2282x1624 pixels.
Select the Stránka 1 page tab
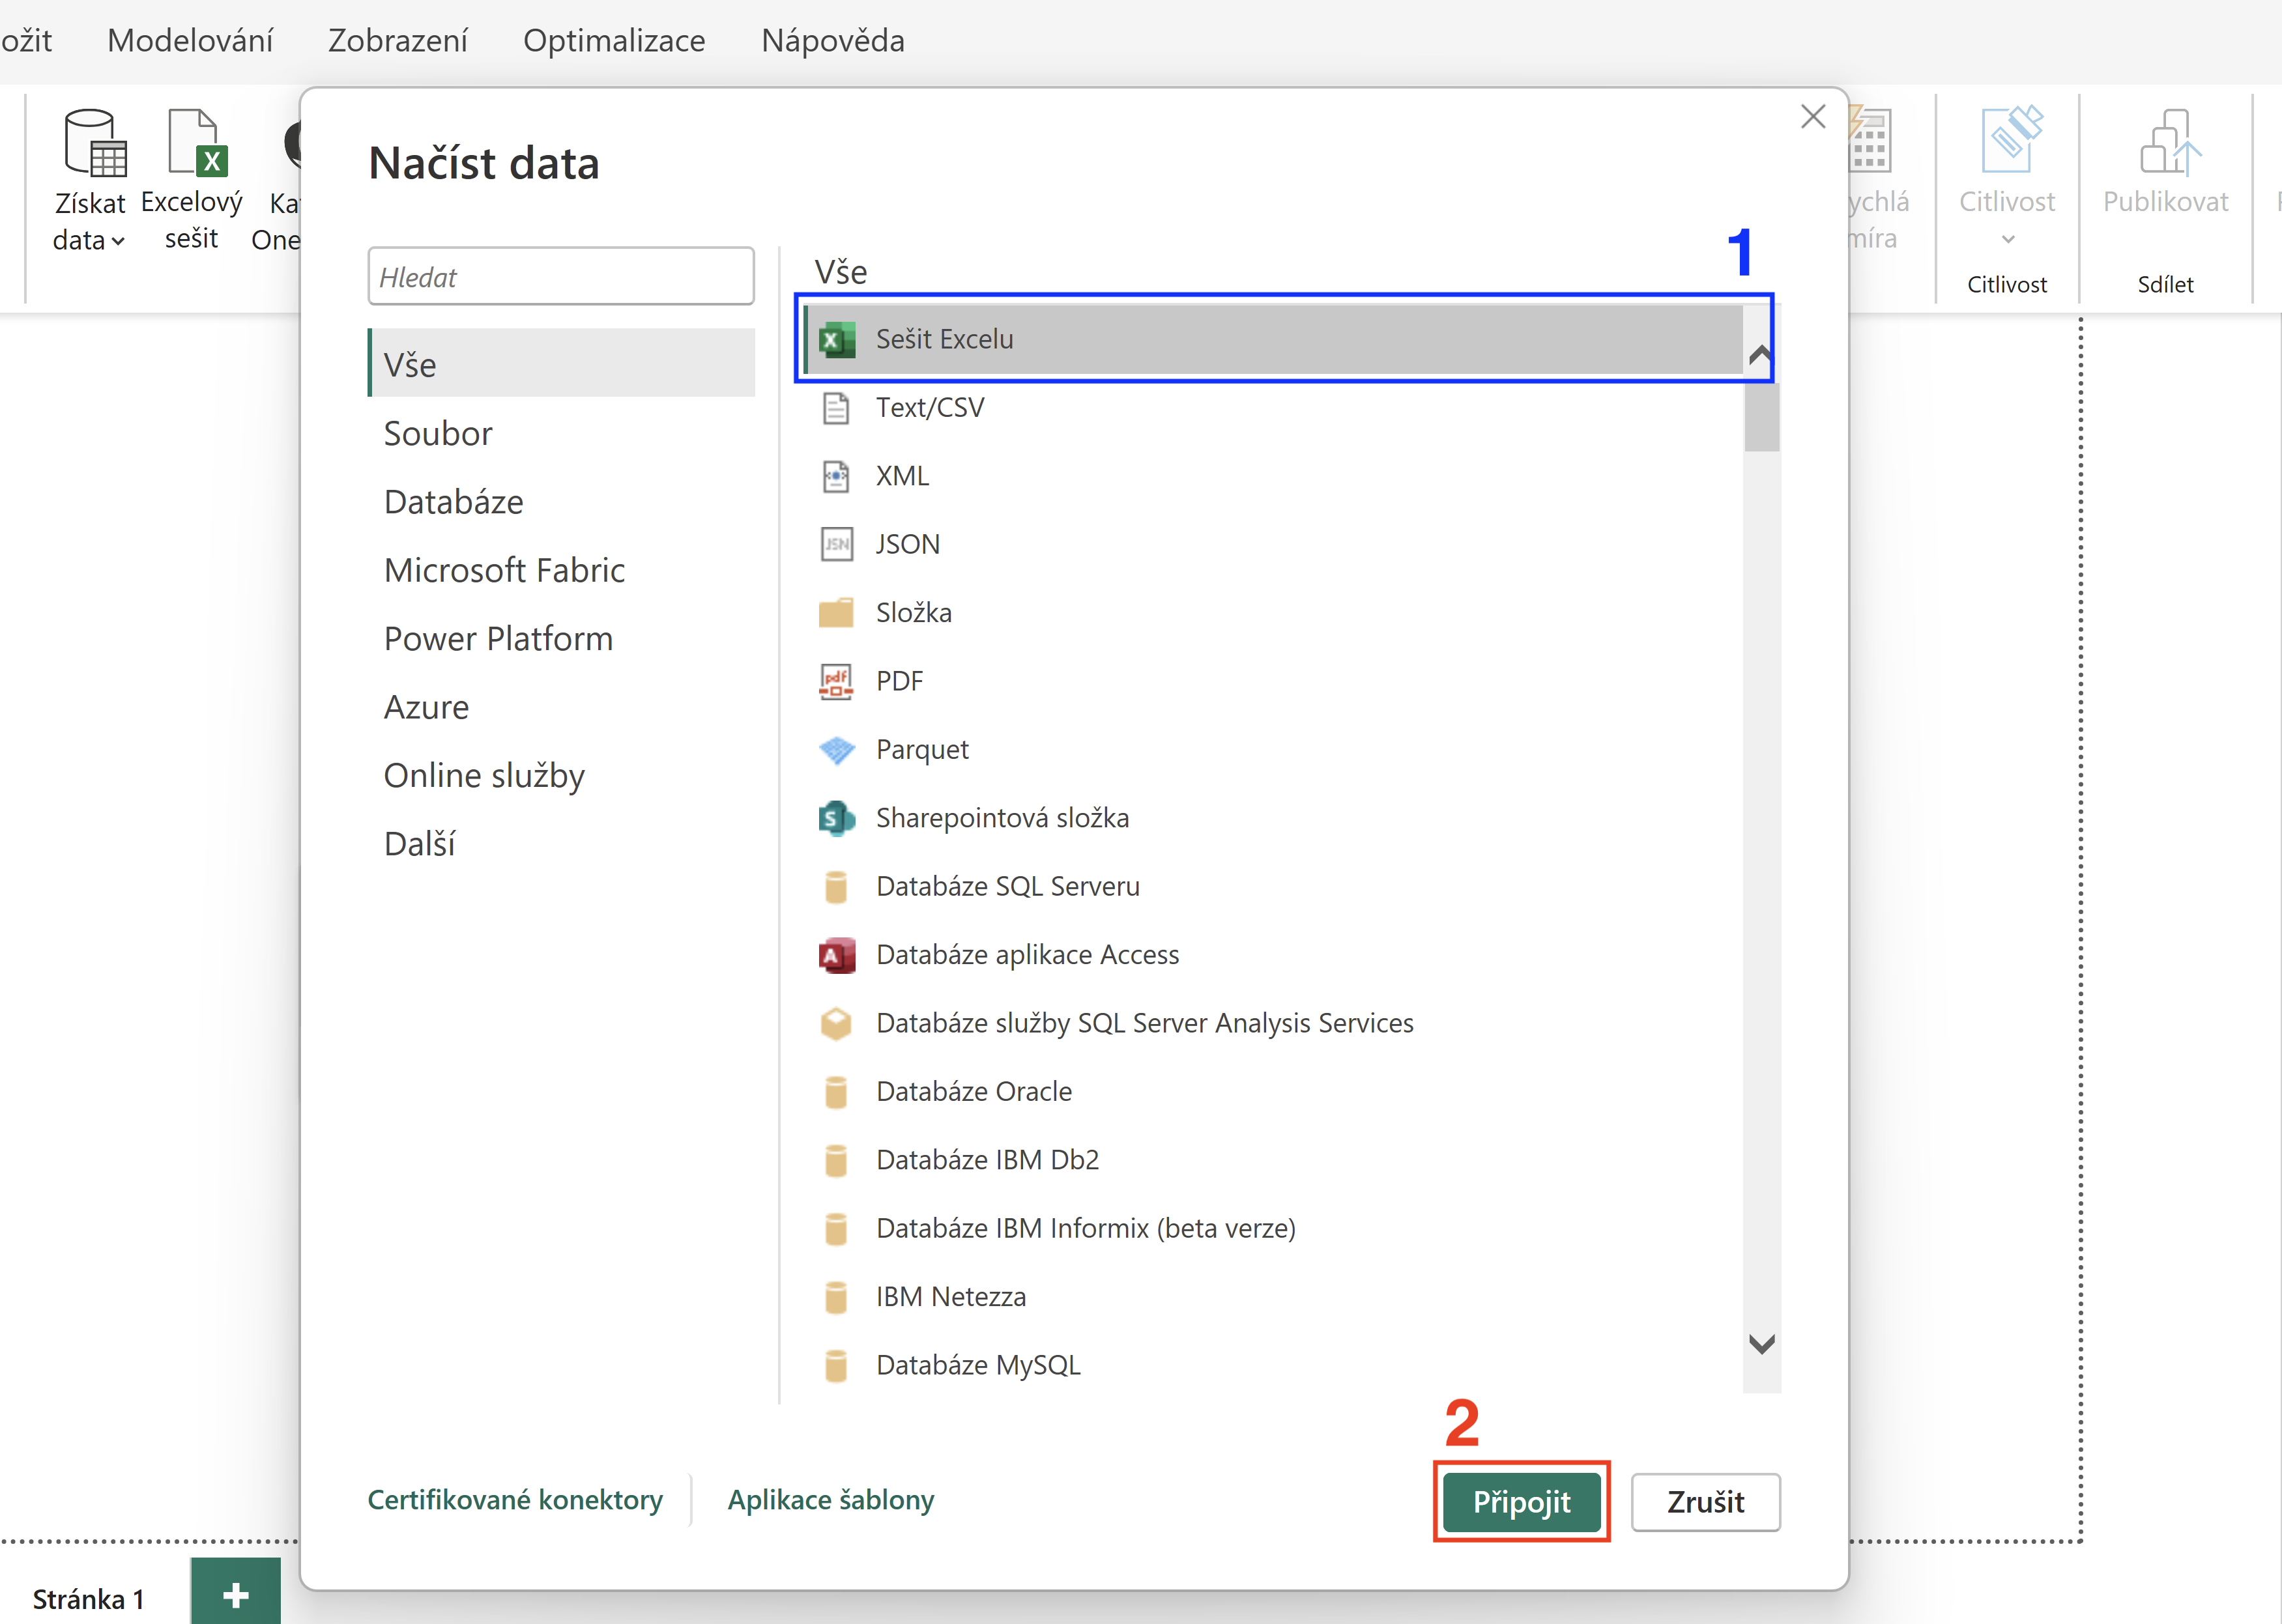[x=89, y=1599]
